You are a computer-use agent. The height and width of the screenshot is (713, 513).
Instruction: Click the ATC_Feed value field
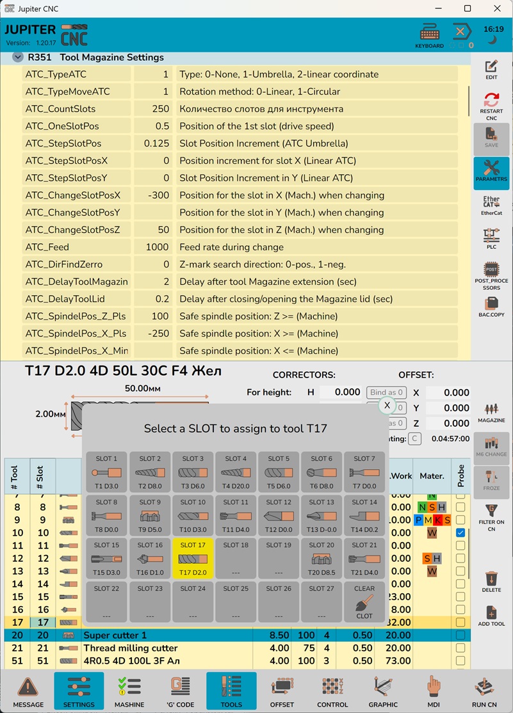point(152,247)
